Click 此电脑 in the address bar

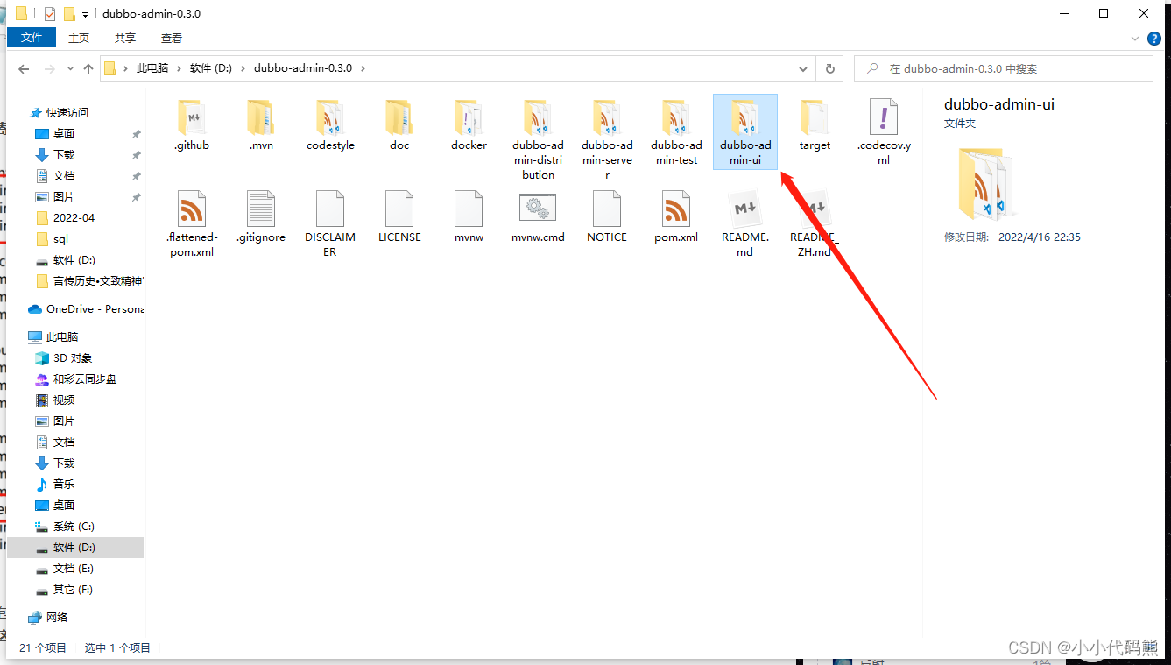tap(152, 68)
